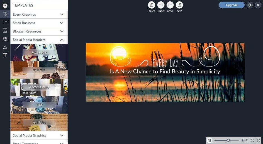Viewport: 263px width, 144px height.
Task: Expand the Small Business category
Action: 38,23
